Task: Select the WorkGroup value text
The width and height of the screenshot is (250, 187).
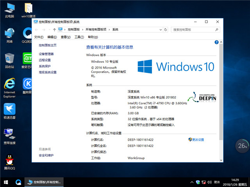Action: (x=136, y=158)
